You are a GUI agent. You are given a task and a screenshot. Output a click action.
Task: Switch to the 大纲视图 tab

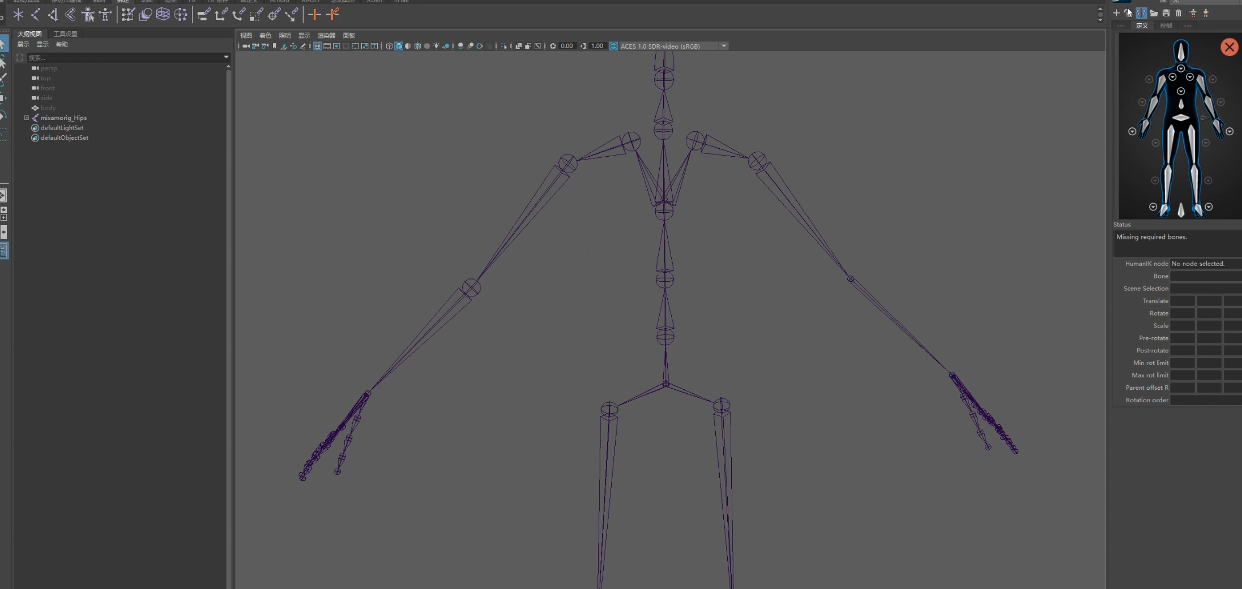pyautogui.click(x=29, y=34)
